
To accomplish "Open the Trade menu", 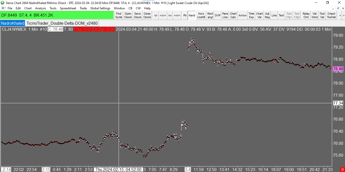I will [83, 8].
